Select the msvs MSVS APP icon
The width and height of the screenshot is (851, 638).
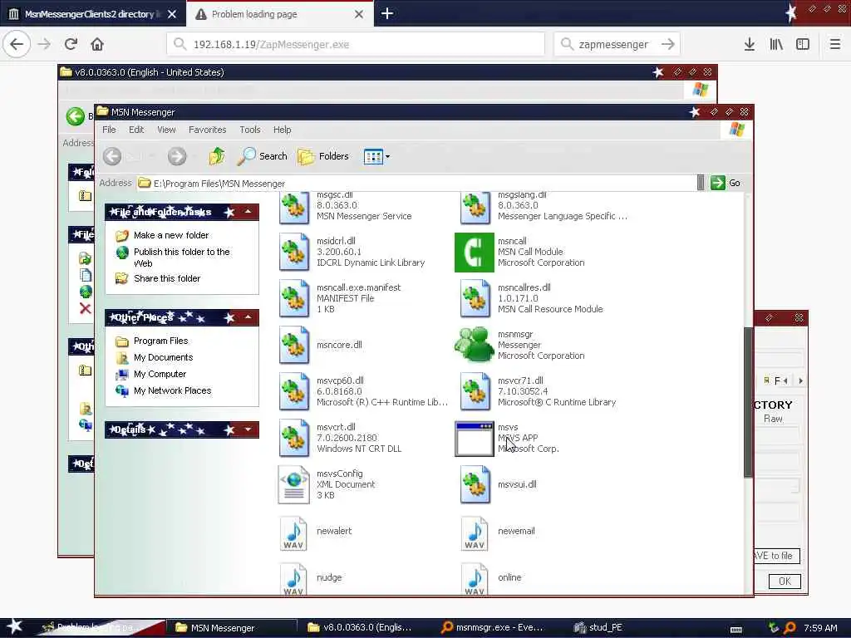coord(474,439)
